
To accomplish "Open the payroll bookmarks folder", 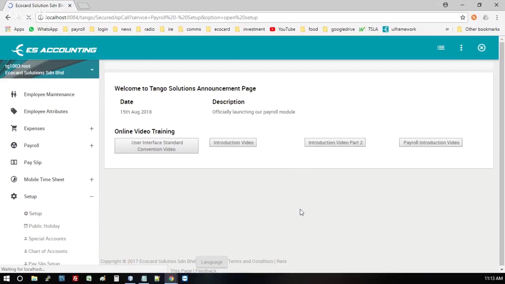I will point(74,29).
